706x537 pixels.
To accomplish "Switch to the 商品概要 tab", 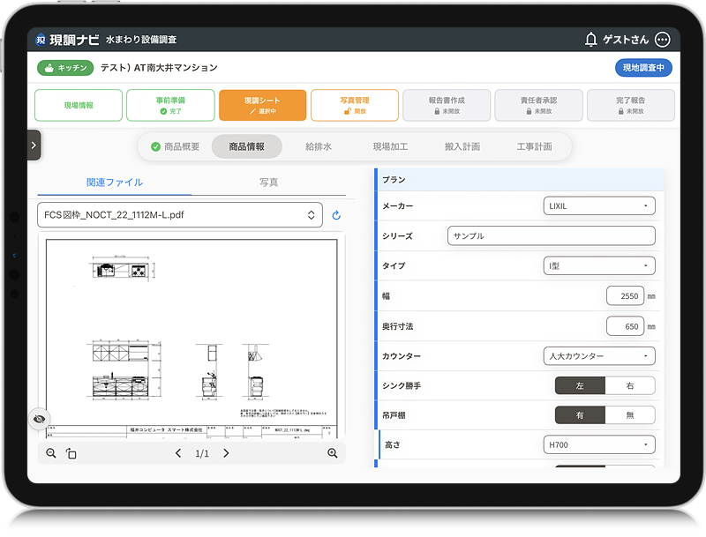I will [176, 146].
